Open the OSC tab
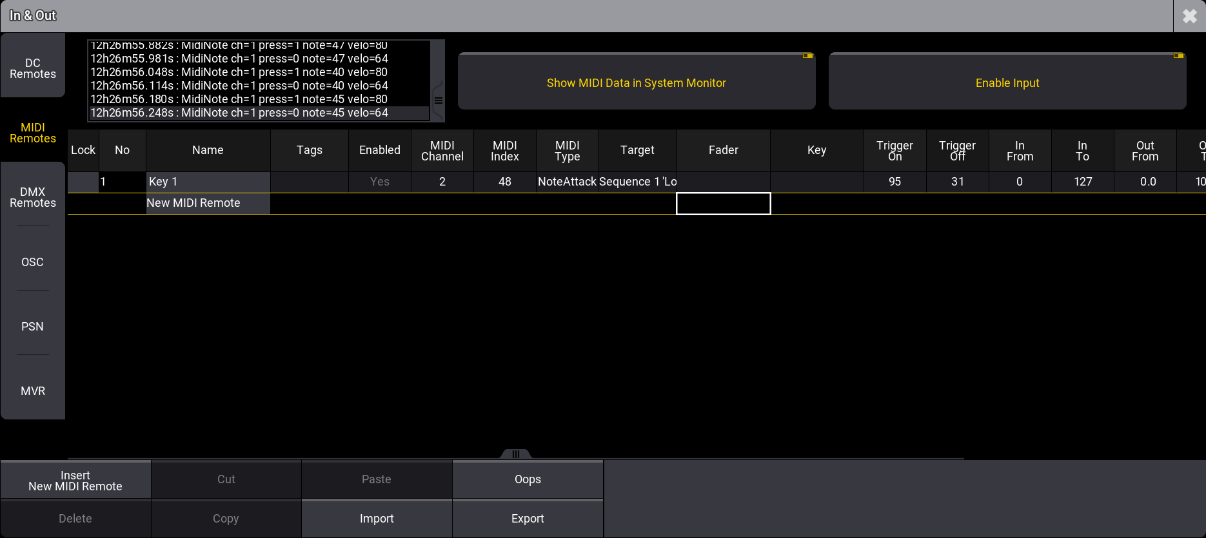This screenshot has width=1206, height=538. click(33, 262)
